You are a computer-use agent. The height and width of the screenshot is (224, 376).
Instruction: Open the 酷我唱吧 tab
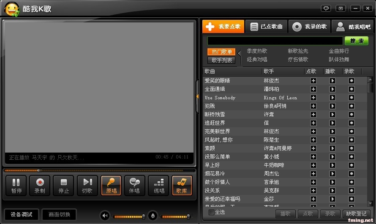(x=353, y=26)
